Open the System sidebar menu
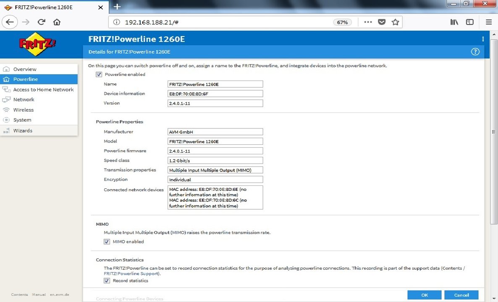Image resolution: width=498 pixels, height=302 pixels. tap(39, 120)
